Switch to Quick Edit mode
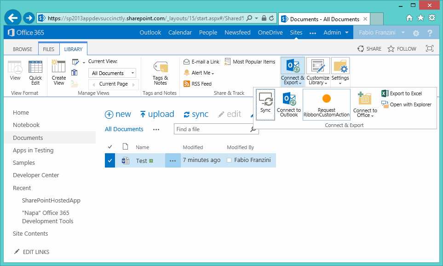Image resolution: width=443 pixels, height=266 pixels. coord(35,73)
